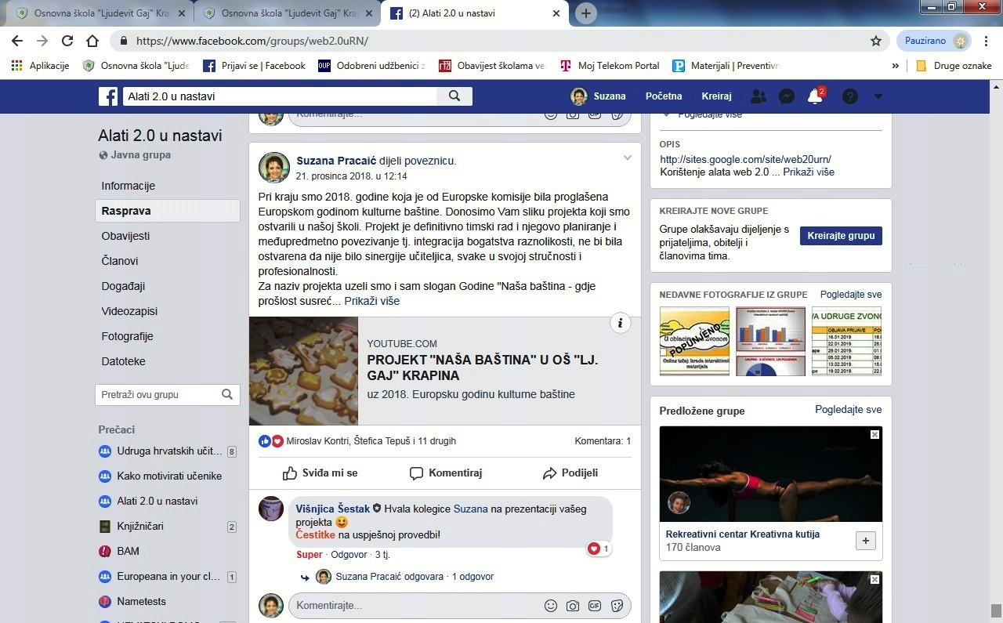Click Super reaction under Višnjica's comment
The height and width of the screenshot is (623, 1003).
pyautogui.click(x=310, y=555)
